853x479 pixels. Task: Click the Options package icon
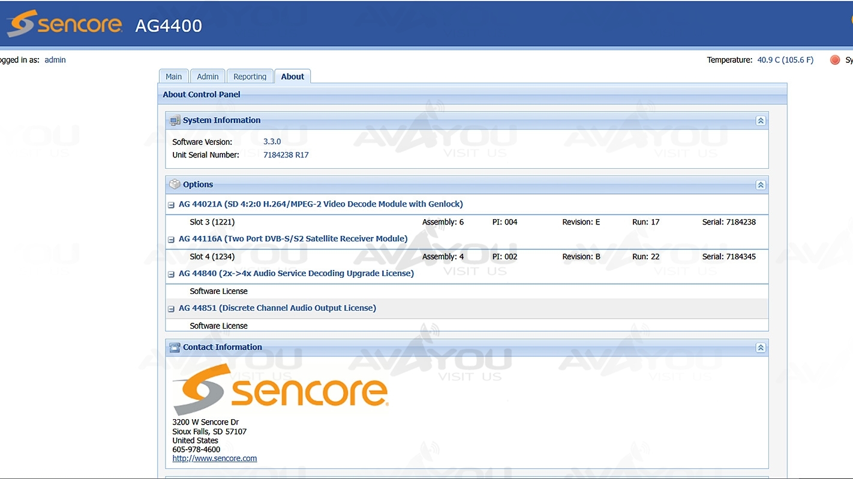click(175, 184)
